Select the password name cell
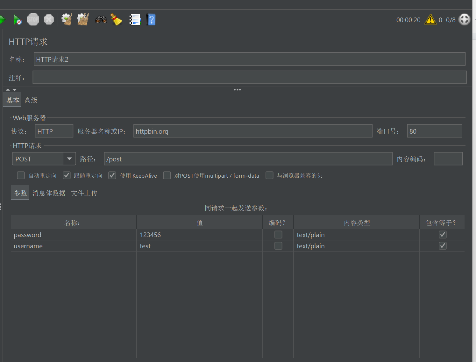 (74, 235)
